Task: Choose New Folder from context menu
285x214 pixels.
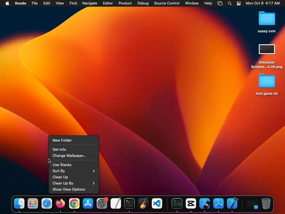Action: [x=74, y=140]
